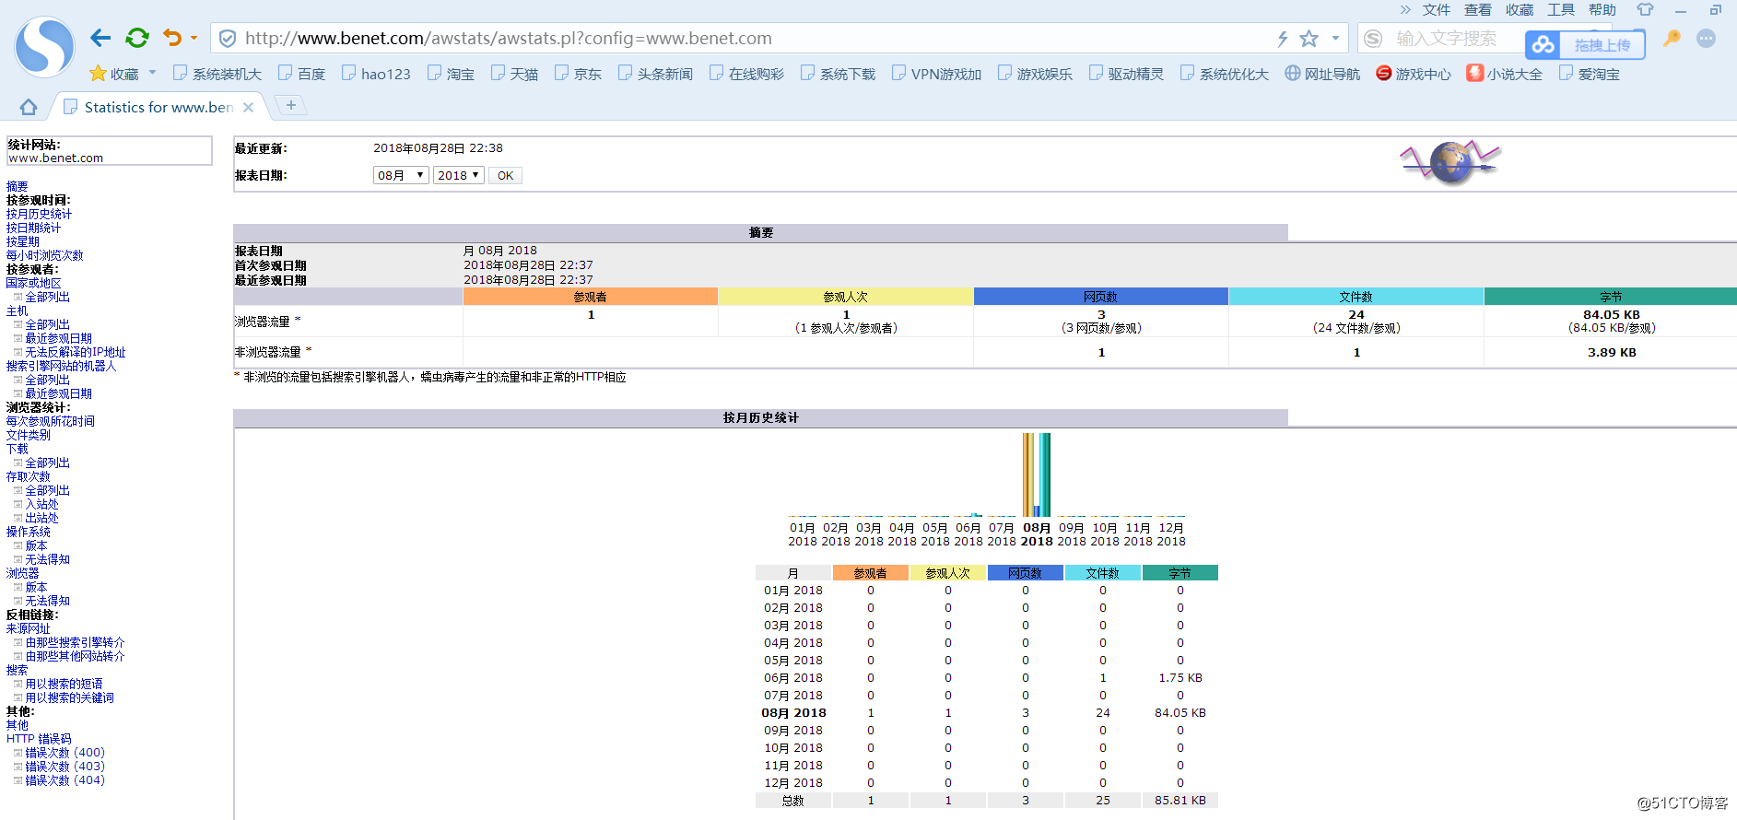
Task: Open the undo dropdown arrow beside the restore icon
Action: pos(194,39)
